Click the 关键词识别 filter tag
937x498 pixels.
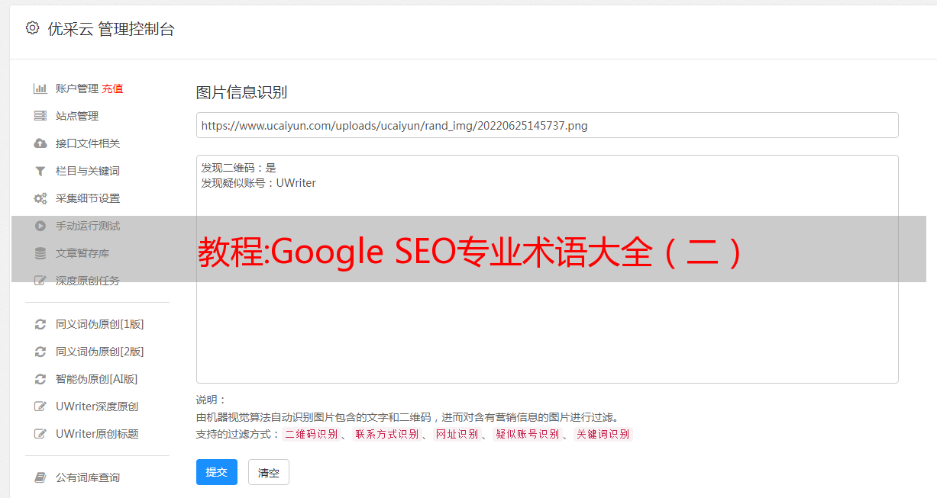pyautogui.click(x=603, y=434)
